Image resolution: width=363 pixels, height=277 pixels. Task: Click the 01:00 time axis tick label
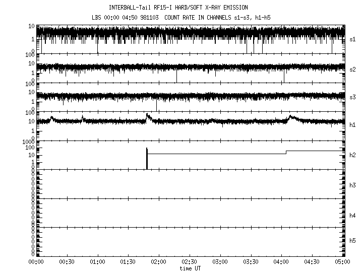pos(97,262)
